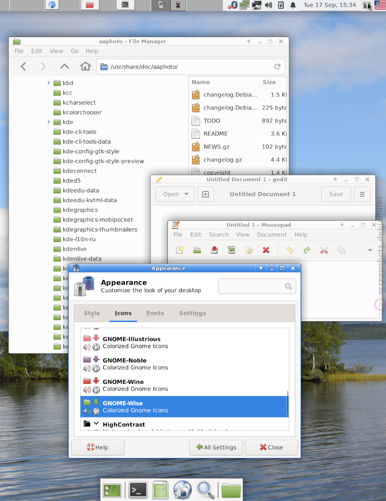Cut selection with Mousepad scissors icon
Screen dimensions: 386x501
(324, 250)
